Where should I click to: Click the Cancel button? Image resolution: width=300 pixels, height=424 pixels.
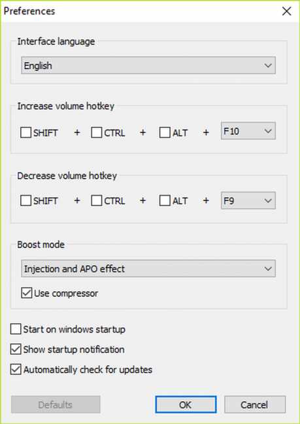coord(255,404)
